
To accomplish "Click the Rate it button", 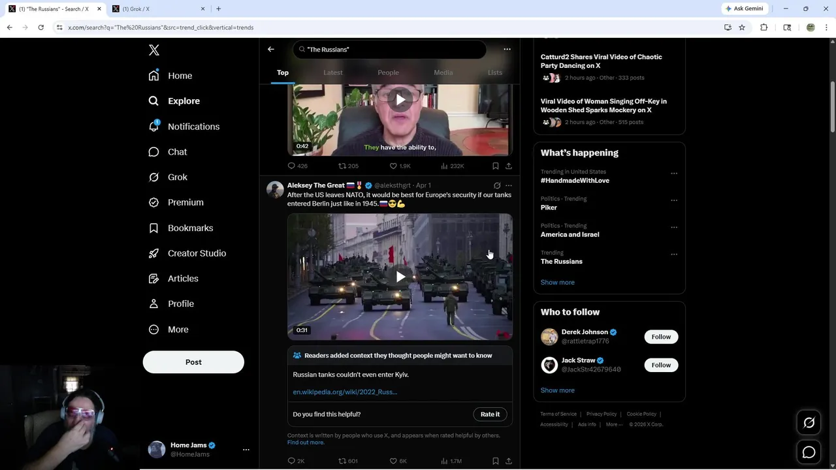I will coord(490,415).
